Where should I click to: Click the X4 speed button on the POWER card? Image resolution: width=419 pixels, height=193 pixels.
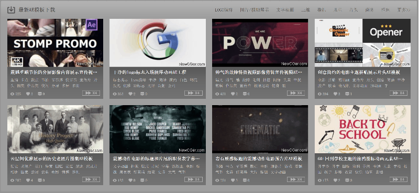(296, 93)
